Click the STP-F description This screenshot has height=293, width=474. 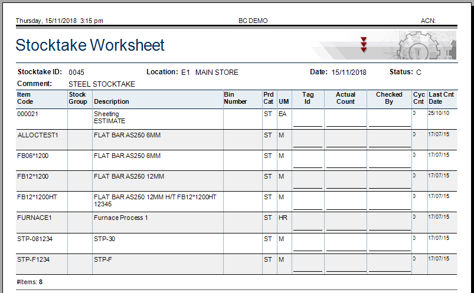pos(103,259)
